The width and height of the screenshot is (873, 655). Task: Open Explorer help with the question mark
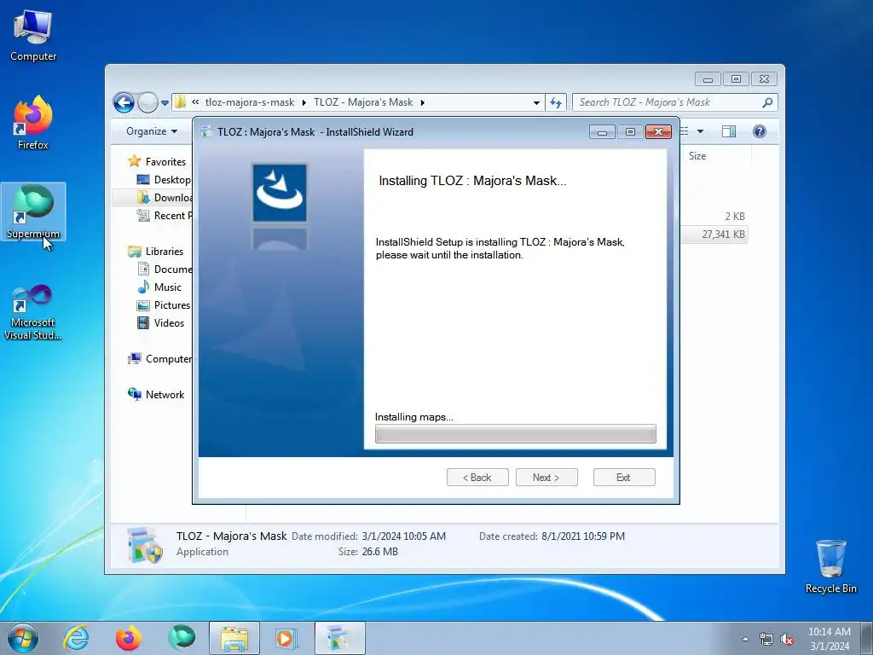(x=759, y=131)
